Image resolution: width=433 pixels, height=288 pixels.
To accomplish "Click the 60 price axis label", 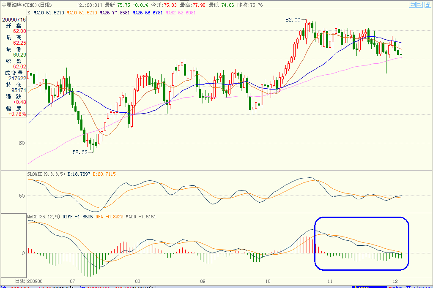I will click(22, 143).
